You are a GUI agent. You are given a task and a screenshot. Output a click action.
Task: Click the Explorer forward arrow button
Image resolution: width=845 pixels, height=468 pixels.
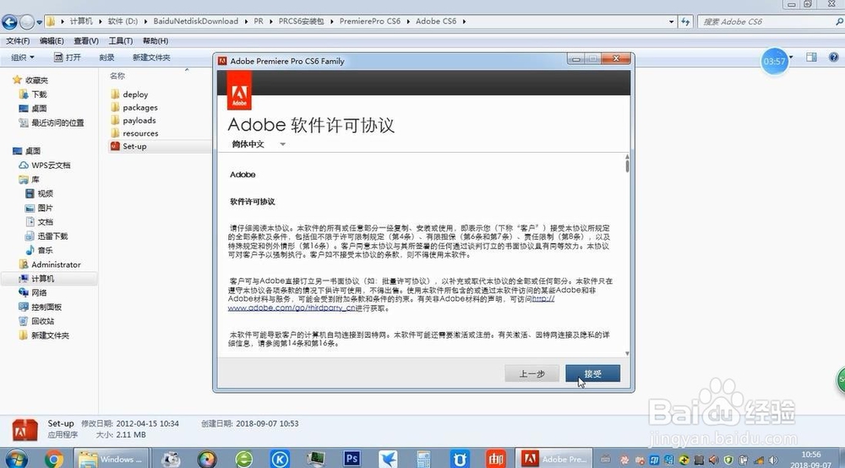tap(27, 22)
